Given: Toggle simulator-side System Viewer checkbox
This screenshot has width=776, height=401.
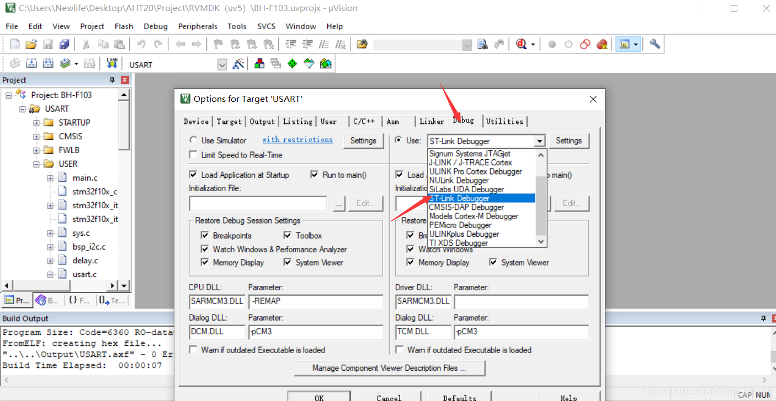Looking at the screenshot, I should pos(288,262).
